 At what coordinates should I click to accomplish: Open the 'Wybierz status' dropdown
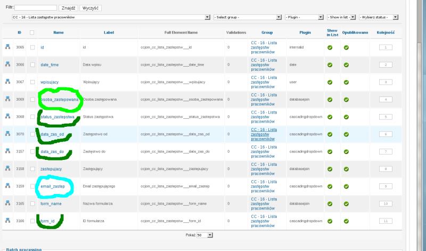point(379,17)
